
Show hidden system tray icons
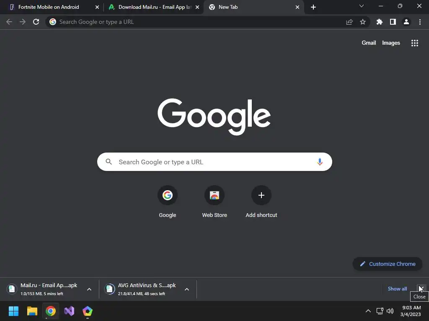pos(368,311)
